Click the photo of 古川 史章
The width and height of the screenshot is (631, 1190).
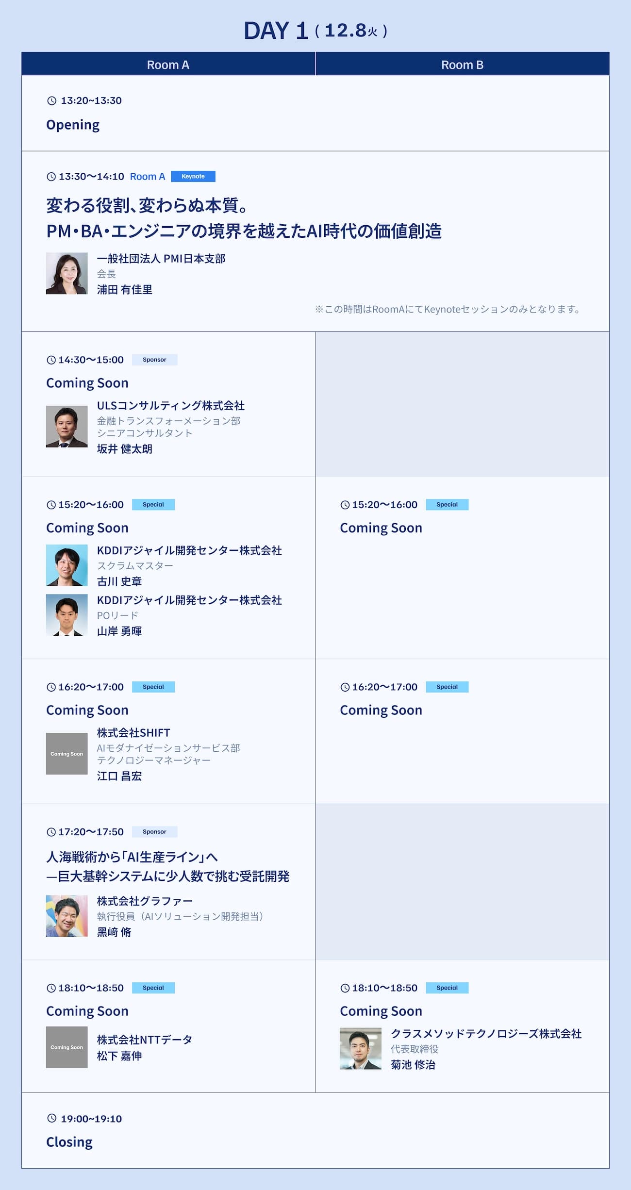point(67,565)
